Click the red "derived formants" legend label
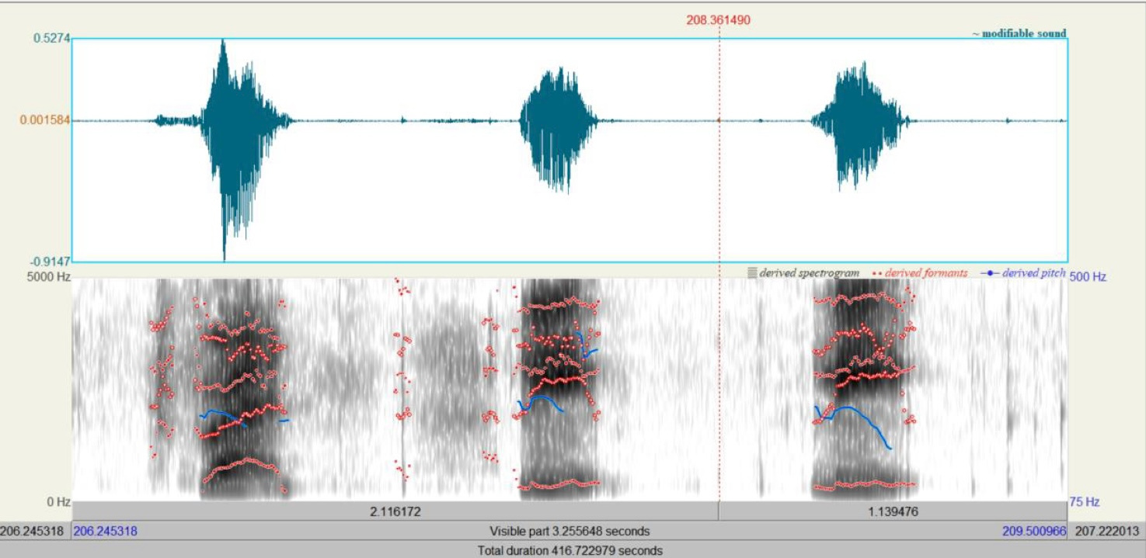This screenshot has height=558, width=1146. (925, 273)
